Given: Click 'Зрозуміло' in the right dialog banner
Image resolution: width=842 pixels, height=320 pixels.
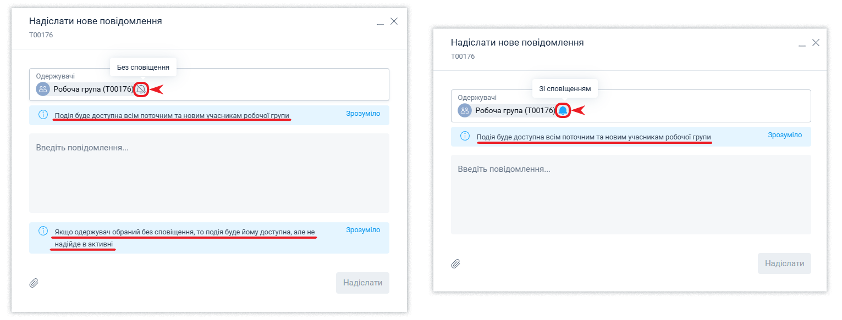Looking at the screenshot, I should click(x=784, y=135).
